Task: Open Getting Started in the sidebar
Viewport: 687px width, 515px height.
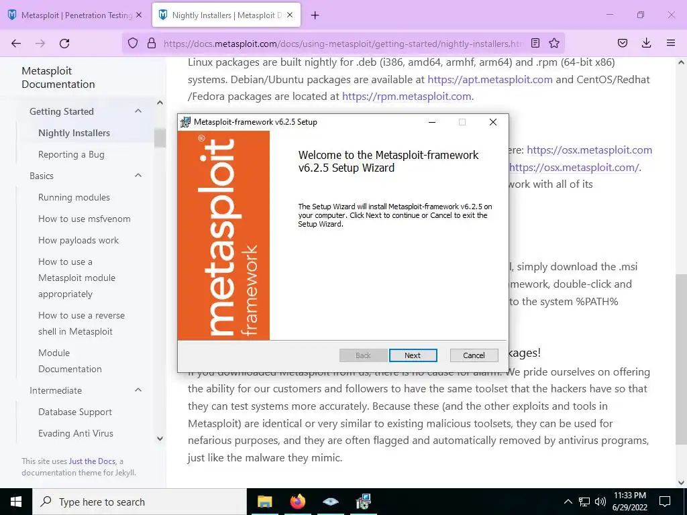Action: [x=61, y=111]
